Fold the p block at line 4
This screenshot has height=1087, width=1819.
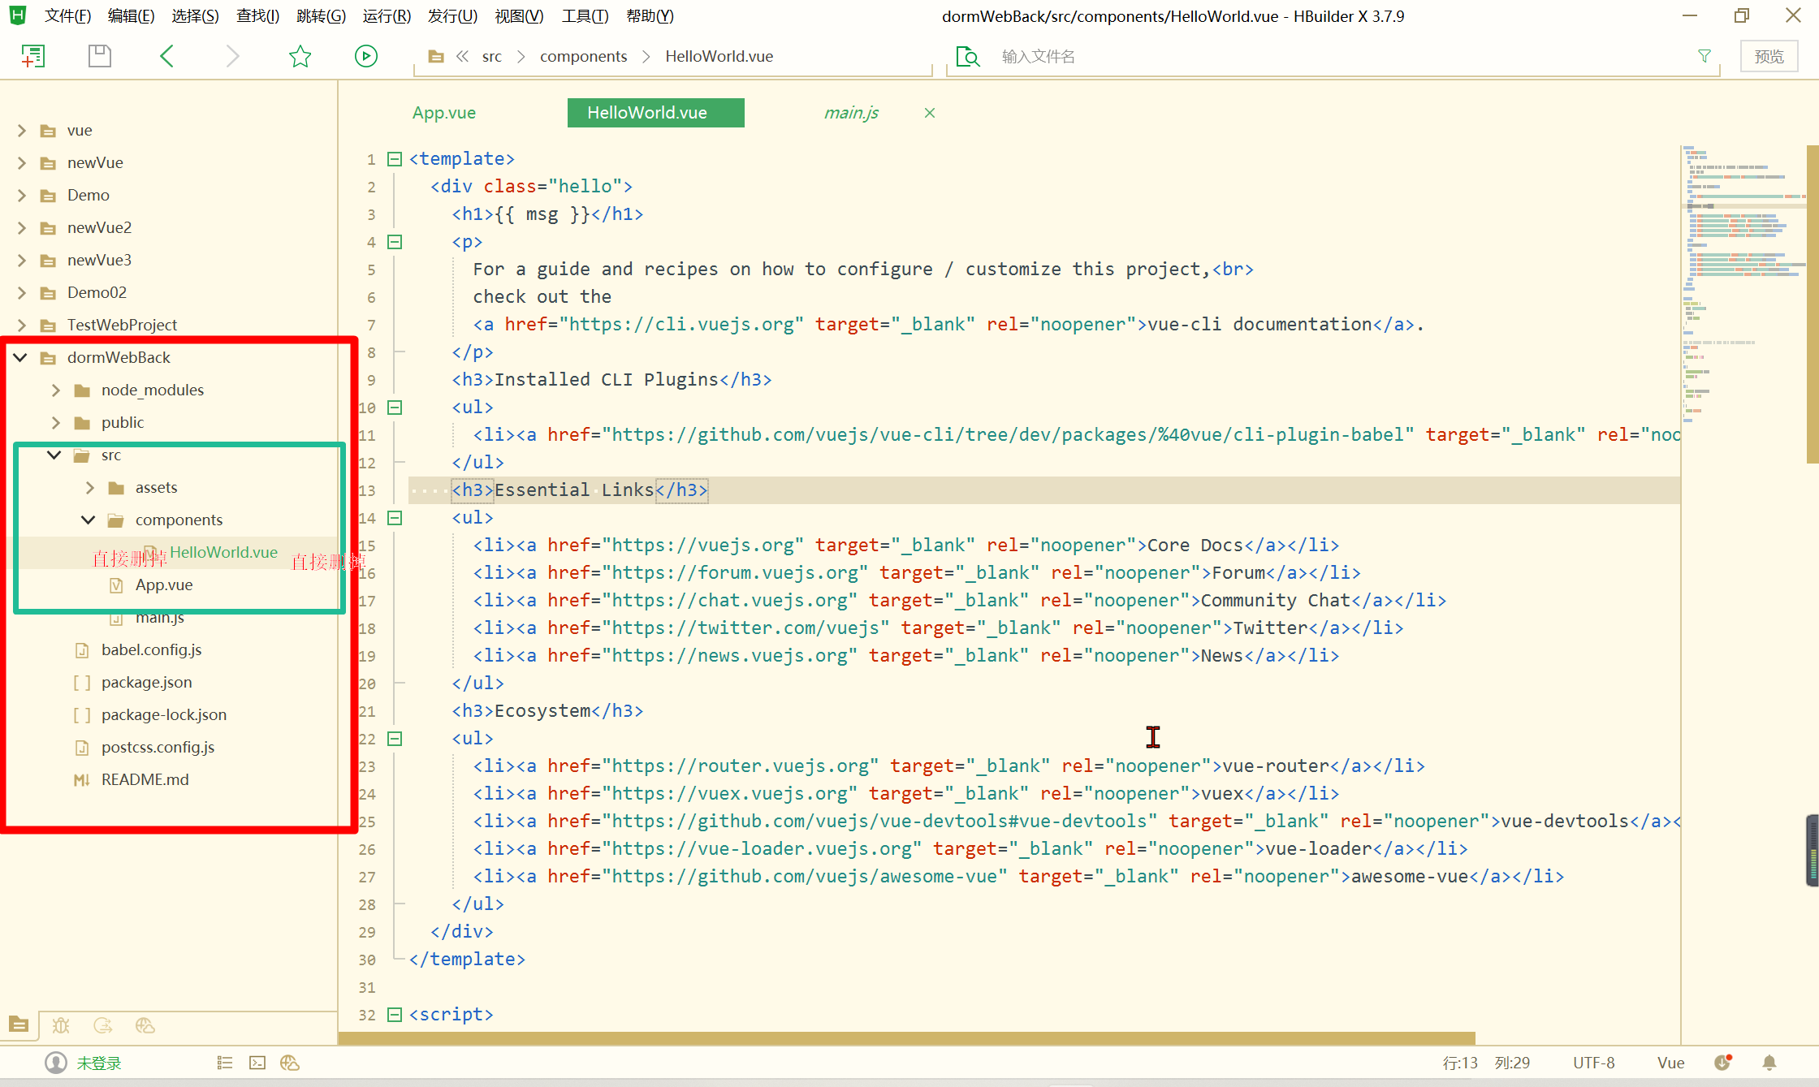point(395,242)
